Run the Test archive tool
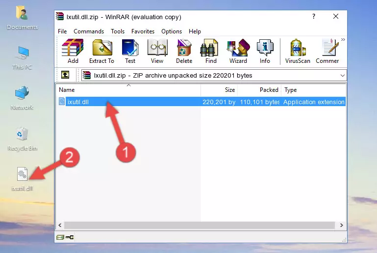The width and height of the screenshot is (377, 253). (130, 51)
